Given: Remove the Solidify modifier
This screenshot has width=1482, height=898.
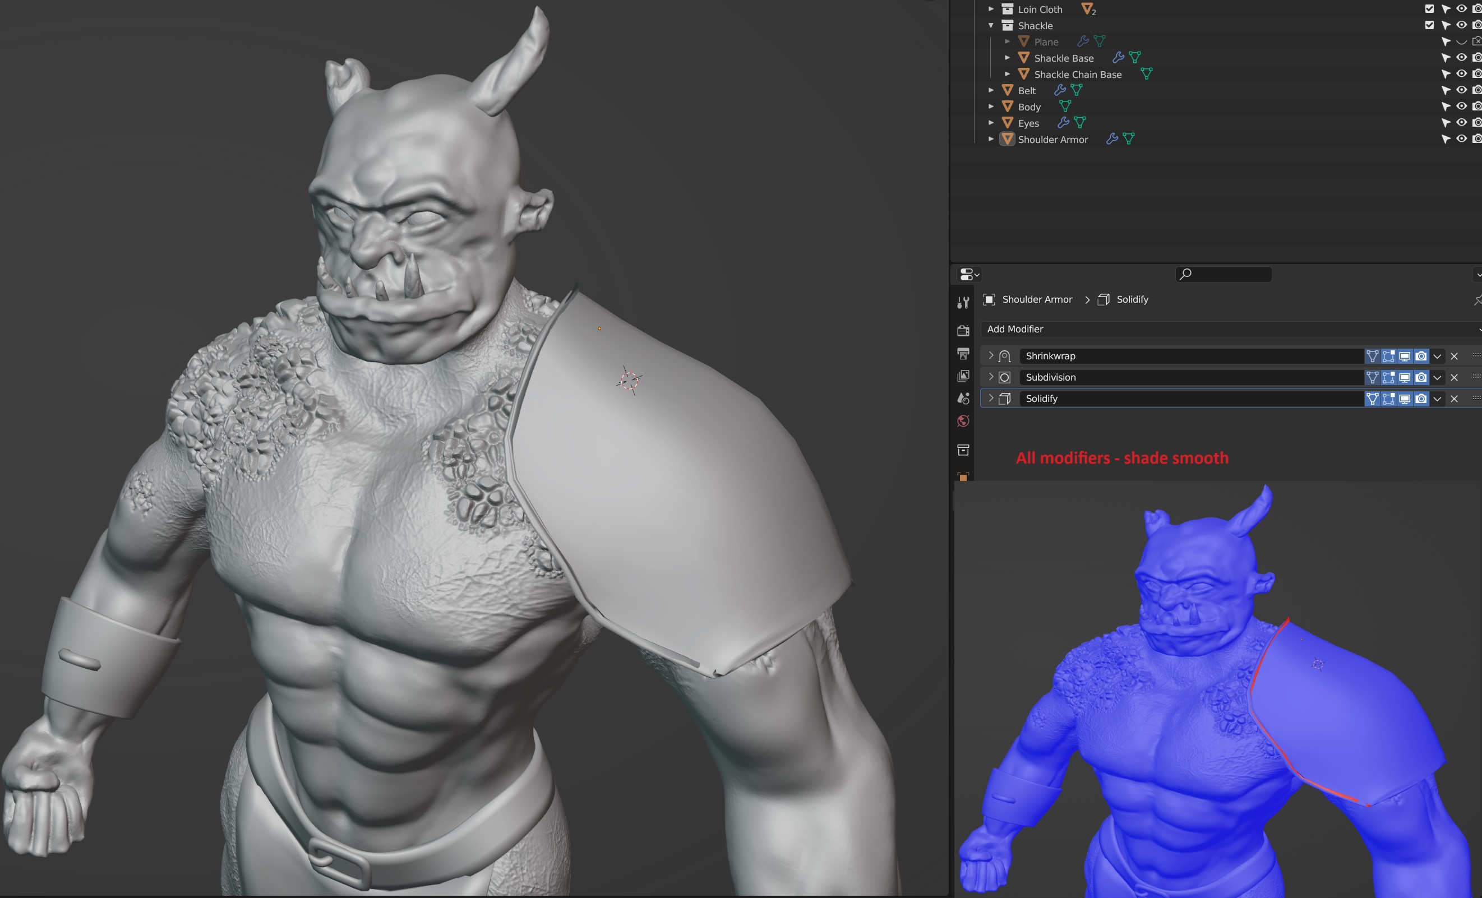Looking at the screenshot, I should tap(1454, 399).
